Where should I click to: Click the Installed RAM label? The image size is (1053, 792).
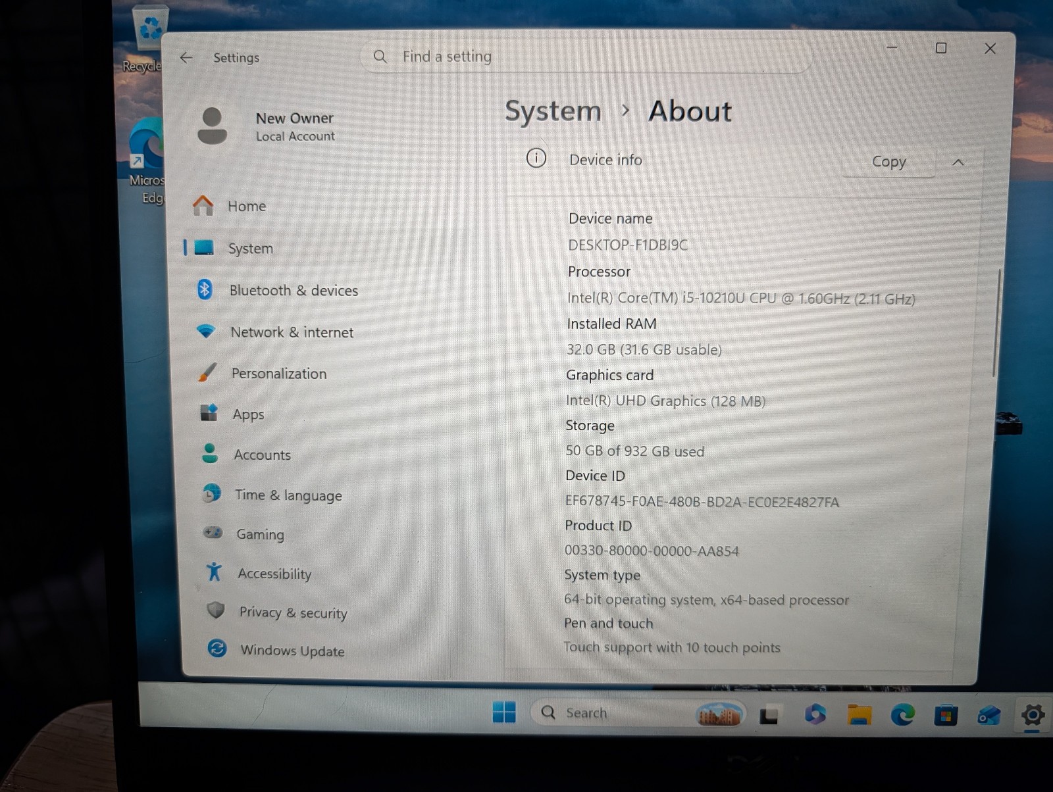point(611,324)
